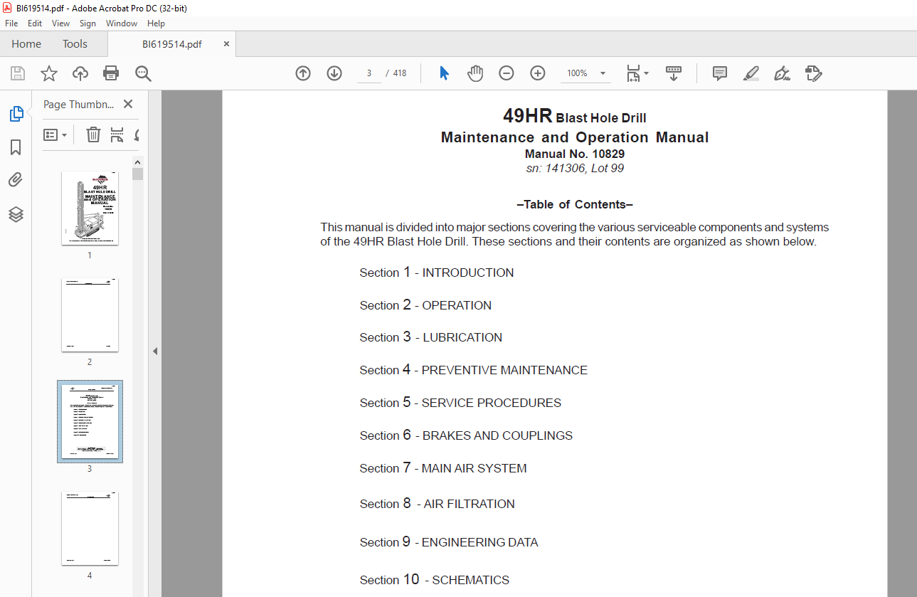The image size is (917, 597).
Task: Click Section 9 - ENGINEERING DATA text
Action: (449, 541)
